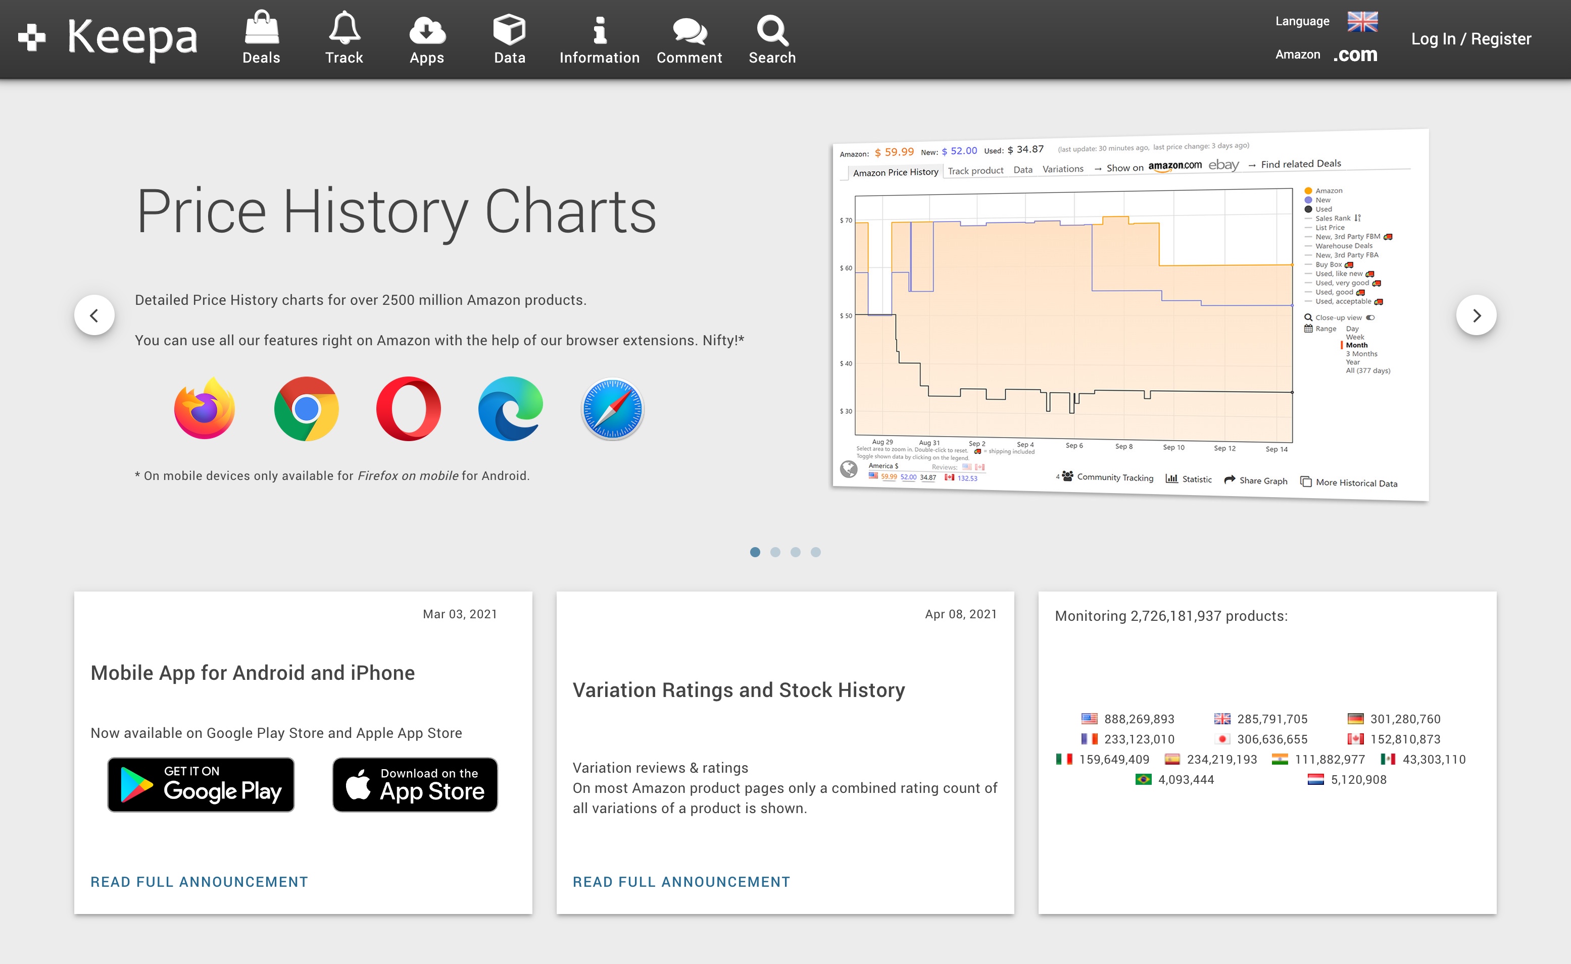Click the price history chart screenshot
Image resolution: width=1571 pixels, height=964 pixels.
pyautogui.click(x=1130, y=315)
